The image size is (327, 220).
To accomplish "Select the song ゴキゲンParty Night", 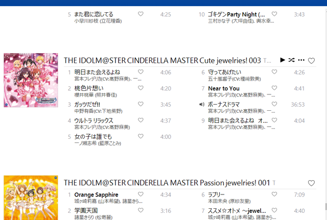I will pyautogui.click(x=237, y=14).
